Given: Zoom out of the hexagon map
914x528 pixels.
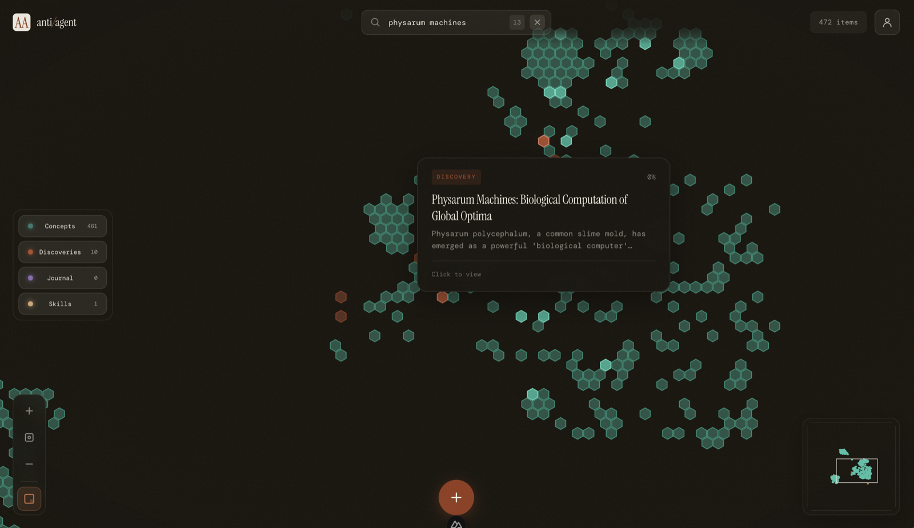Looking at the screenshot, I should click(x=29, y=464).
